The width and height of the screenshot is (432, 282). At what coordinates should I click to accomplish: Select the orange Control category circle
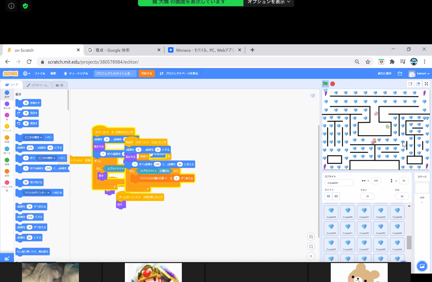7,138
